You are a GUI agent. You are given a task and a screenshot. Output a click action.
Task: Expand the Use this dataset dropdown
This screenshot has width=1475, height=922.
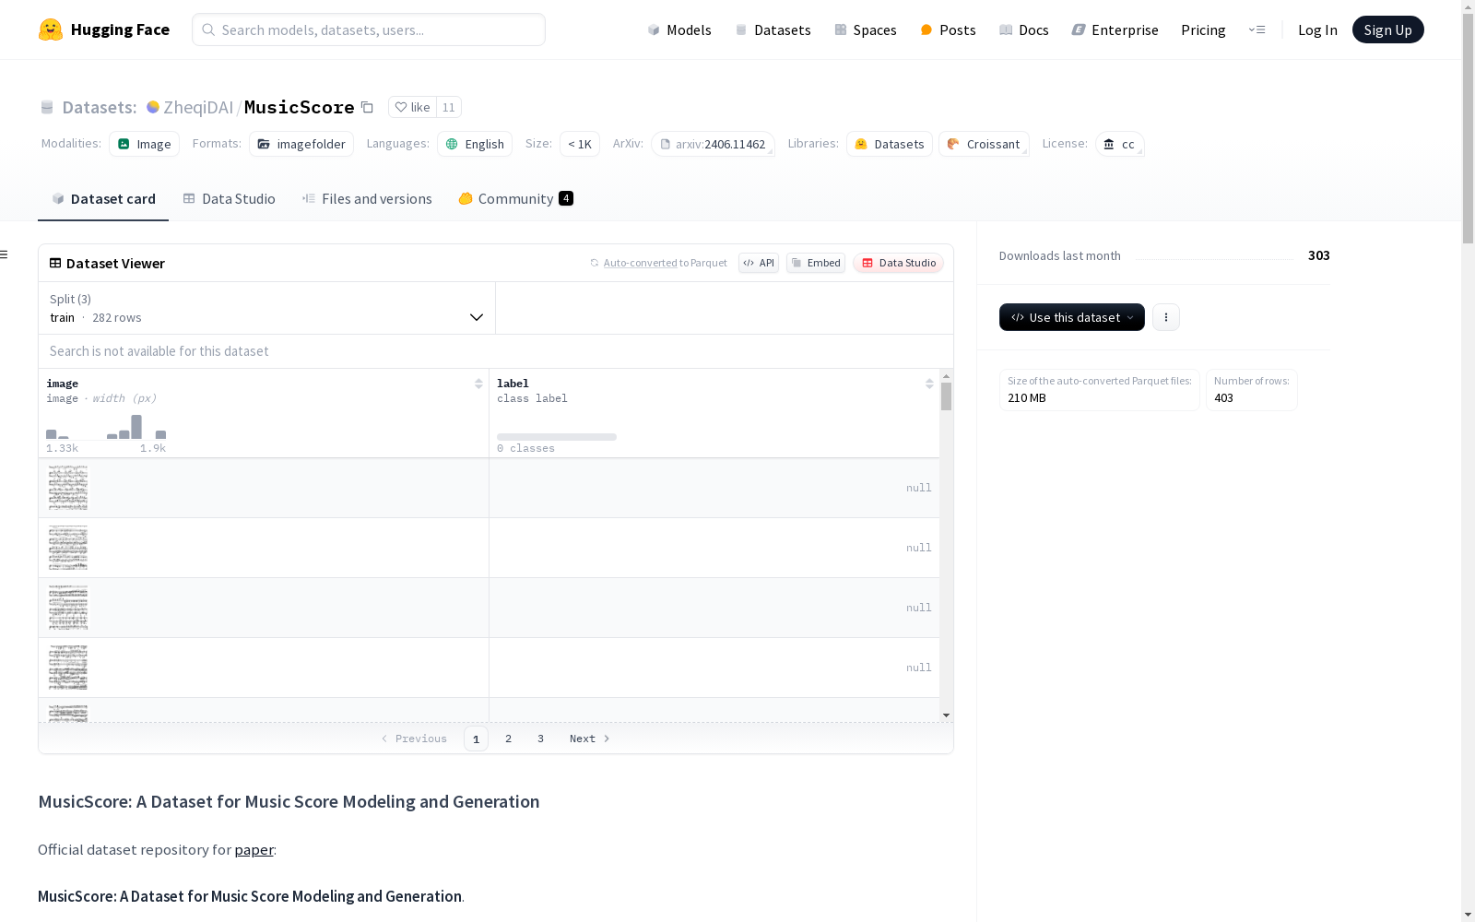click(x=1072, y=317)
